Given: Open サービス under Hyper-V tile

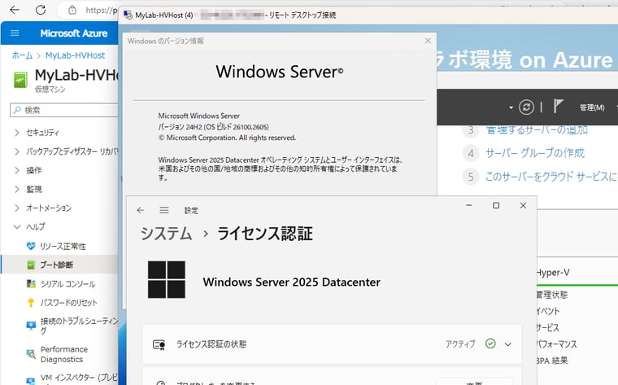Looking at the screenshot, I should [x=548, y=328].
